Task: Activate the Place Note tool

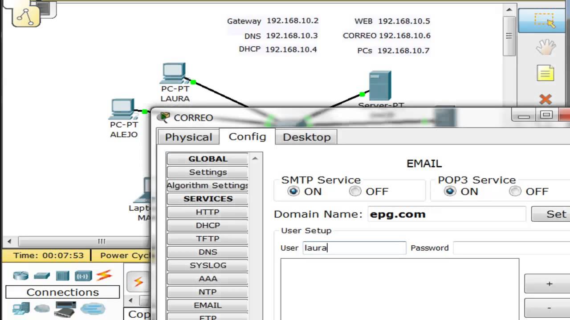Action: pyautogui.click(x=546, y=73)
